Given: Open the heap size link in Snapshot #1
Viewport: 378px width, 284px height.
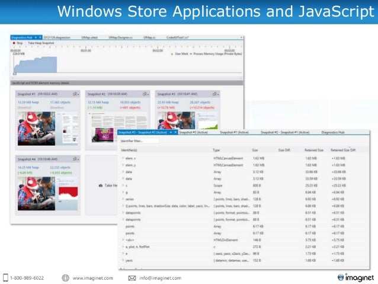Looking at the screenshot, I should pos(28,103).
